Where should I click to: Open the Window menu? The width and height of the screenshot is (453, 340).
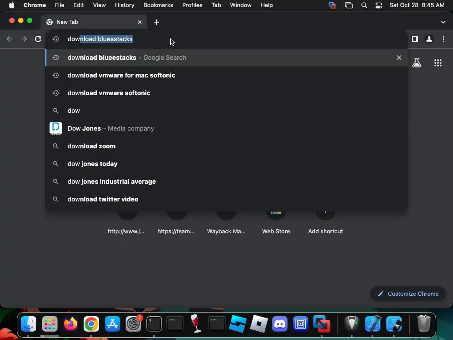[241, 5]
